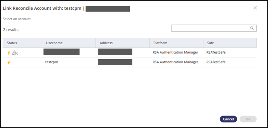Click the Platform column header
Viewport: 268px width, 128px height.
pos(160,43)
